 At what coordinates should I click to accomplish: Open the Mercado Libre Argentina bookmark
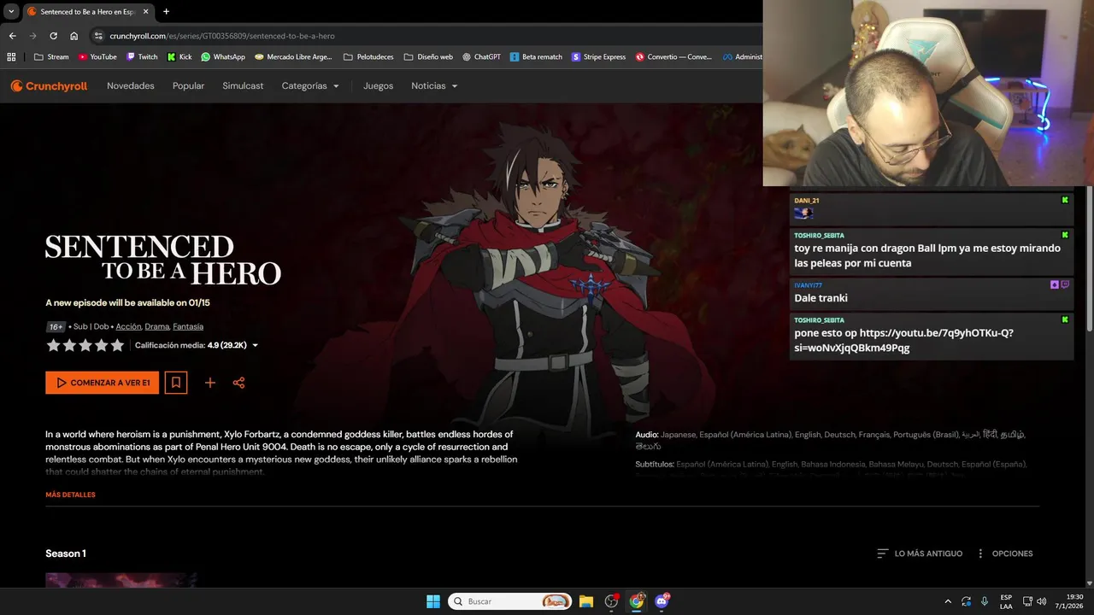[x=293, y=57]
